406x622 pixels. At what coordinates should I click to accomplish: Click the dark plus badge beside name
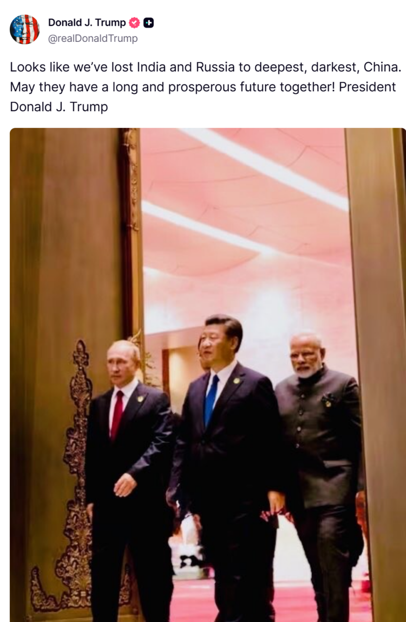point(149,23)
